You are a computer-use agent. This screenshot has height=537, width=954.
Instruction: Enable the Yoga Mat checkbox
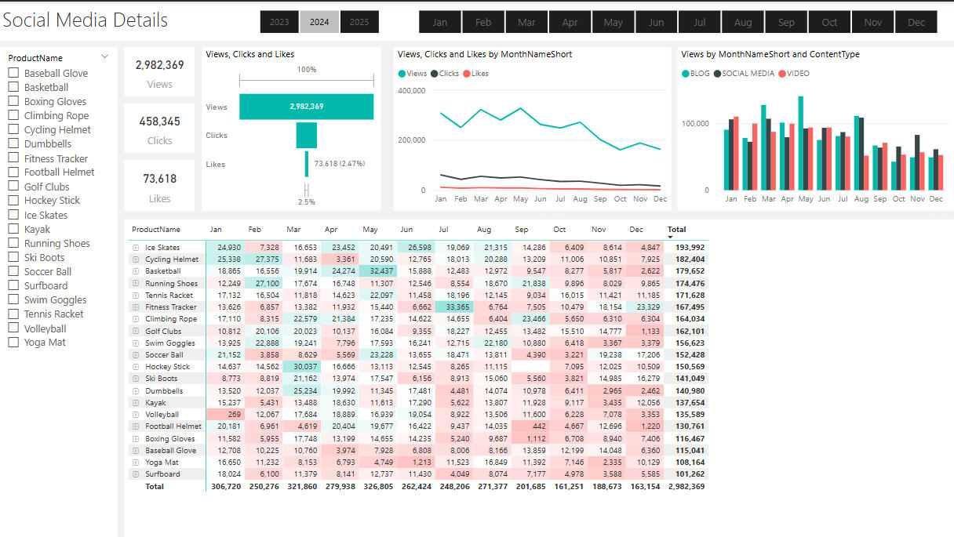point(13,342)
